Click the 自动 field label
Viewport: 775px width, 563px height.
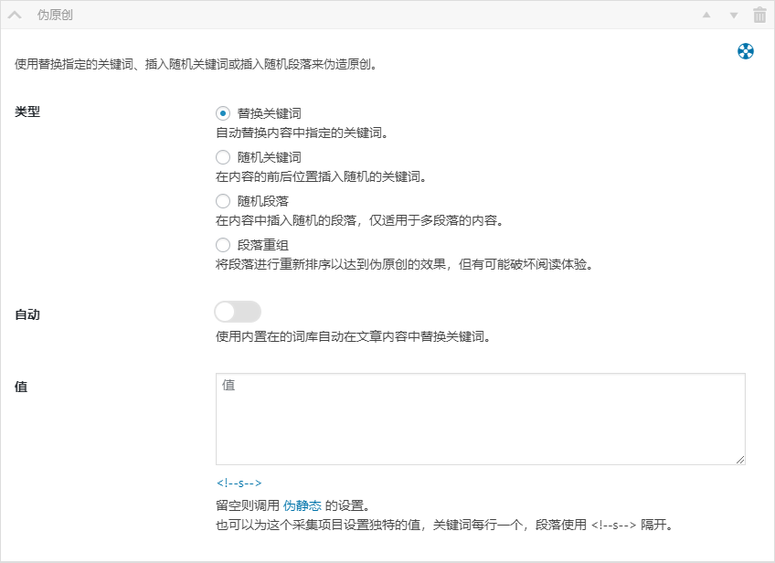pyautogui.click(x=27, y=314)
